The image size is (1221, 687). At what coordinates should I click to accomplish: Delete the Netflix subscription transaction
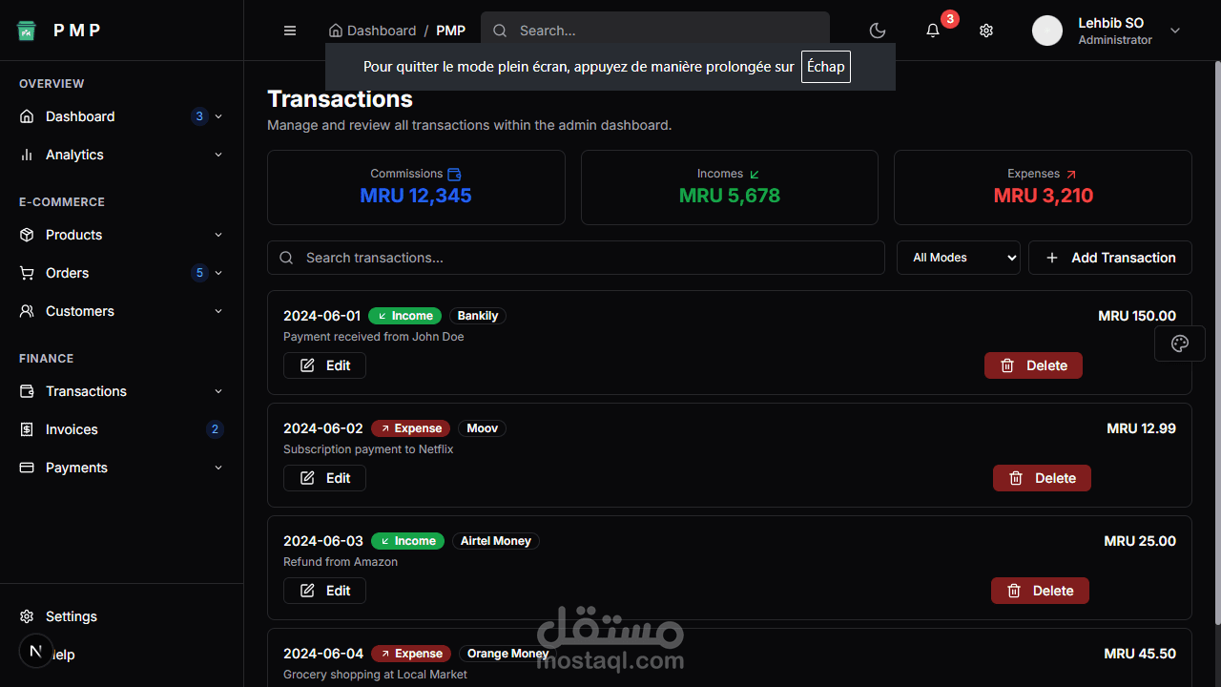click(x=1042, y=478)
